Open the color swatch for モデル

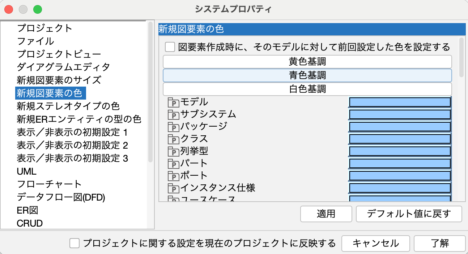tap(400, 102)
